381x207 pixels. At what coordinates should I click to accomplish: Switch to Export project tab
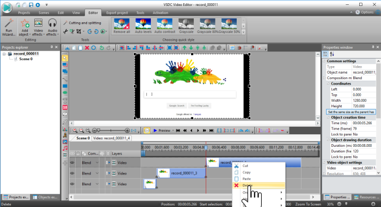coord(117,13)
